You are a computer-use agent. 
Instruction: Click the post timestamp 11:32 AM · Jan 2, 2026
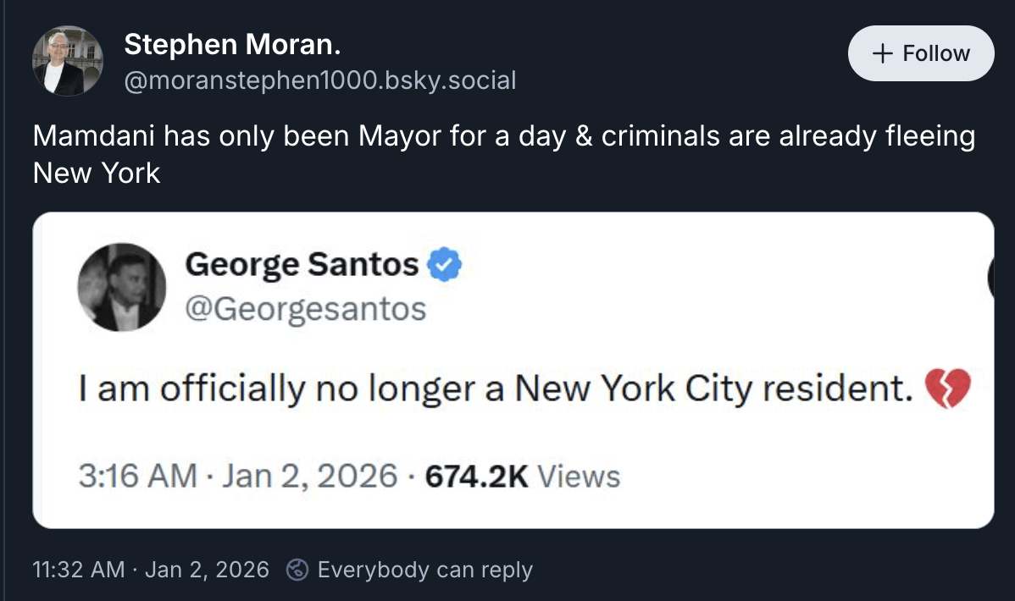point(151,570)
